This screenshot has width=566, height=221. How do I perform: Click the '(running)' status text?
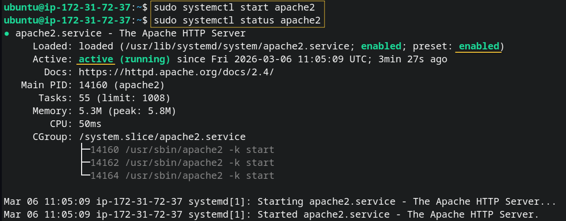(x=145, y=59)
